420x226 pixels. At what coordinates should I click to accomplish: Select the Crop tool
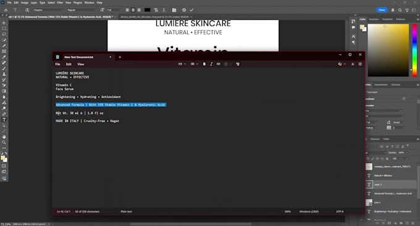pos(4,46)
